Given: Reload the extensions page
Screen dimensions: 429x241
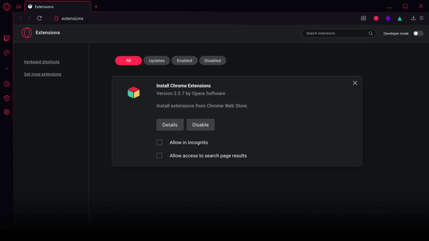Looking at the screenshot, I should [40, 19].
